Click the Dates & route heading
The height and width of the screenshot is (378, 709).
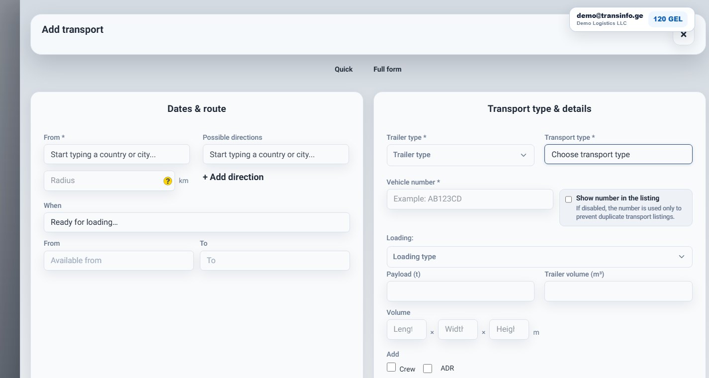coord(197,109)
